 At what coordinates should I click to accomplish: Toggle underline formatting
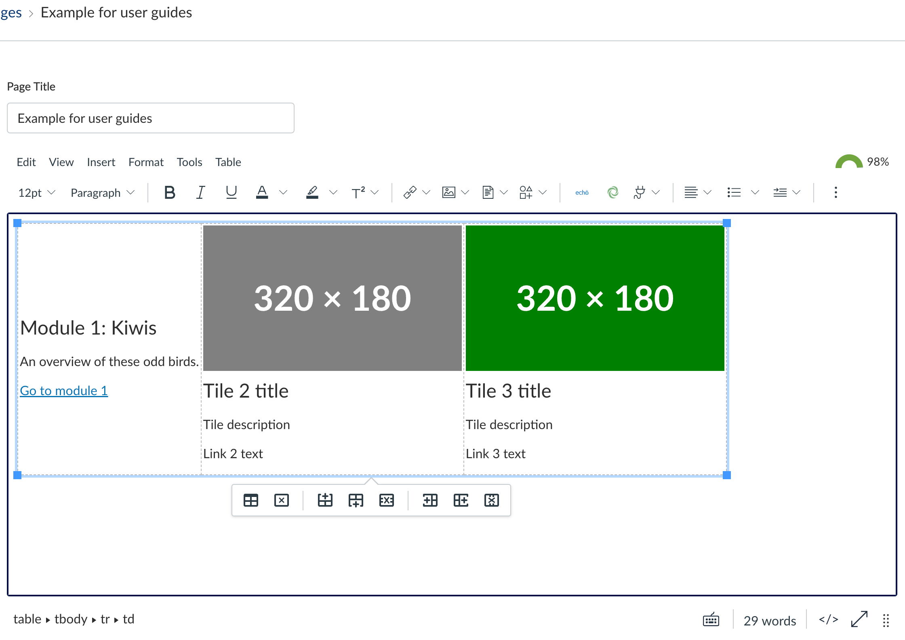coord(231,193)
